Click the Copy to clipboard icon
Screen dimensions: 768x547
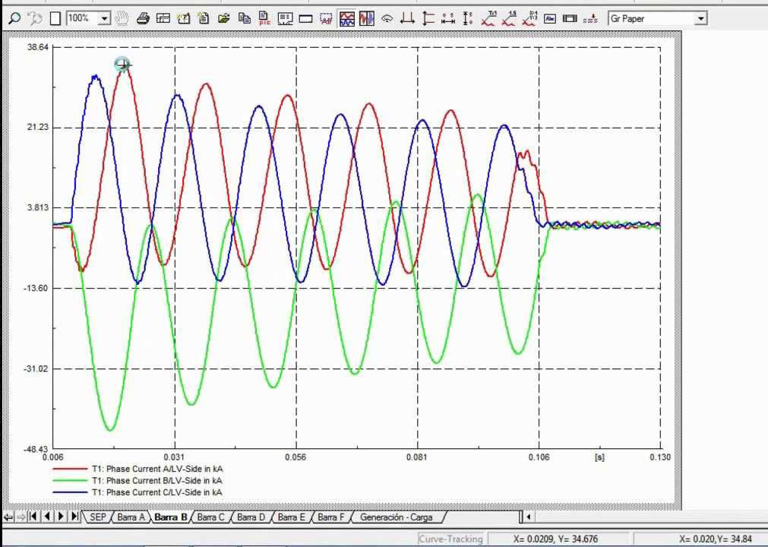(x=244, y=17)
